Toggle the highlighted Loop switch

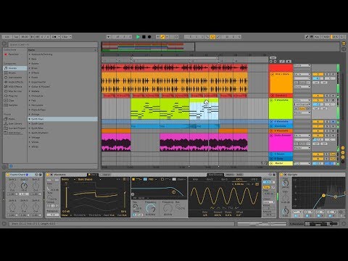pyautogui.click(x=212, y=37)
